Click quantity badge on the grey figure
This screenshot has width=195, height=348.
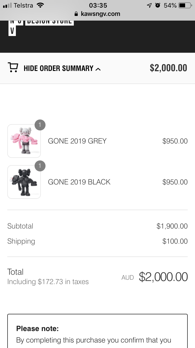click(40, 125)
